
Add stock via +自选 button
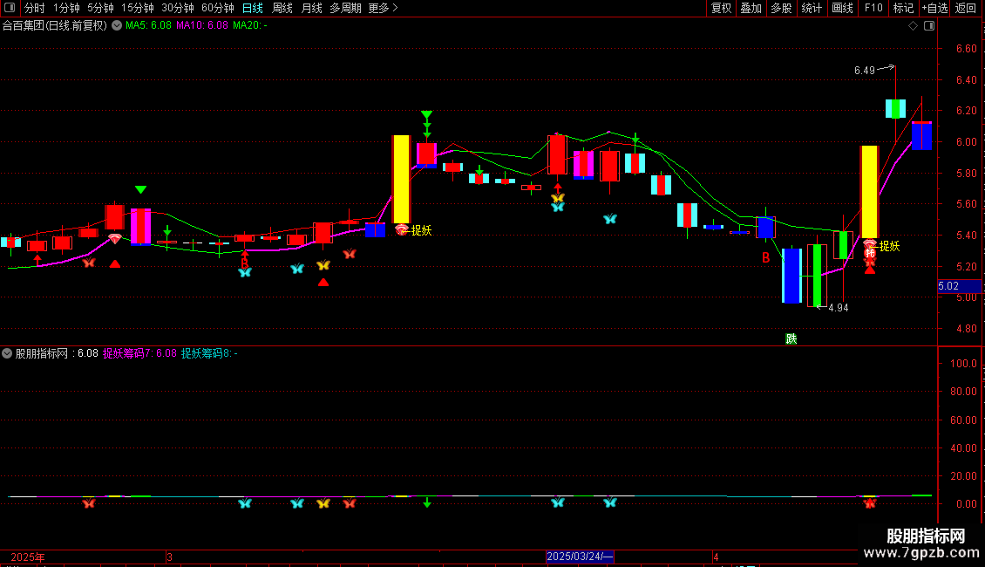934,8
